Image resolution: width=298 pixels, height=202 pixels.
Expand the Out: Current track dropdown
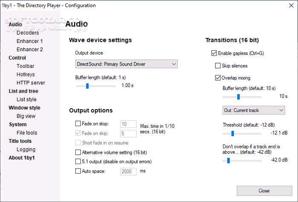254,110
